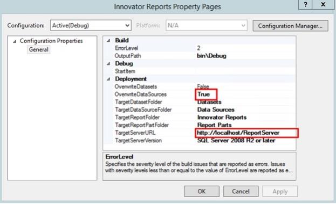Click the ErrorLevel value 2
This screenshot has width=336, height=204.
(198, 48)
